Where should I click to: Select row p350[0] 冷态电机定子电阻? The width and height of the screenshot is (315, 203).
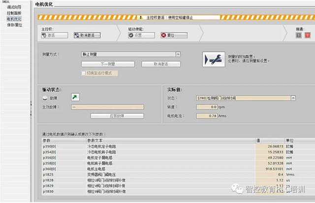click(178, 146)
